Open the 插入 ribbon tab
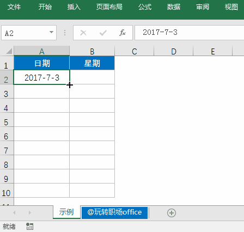Viewport: 244px width, 232px height. 74,7
